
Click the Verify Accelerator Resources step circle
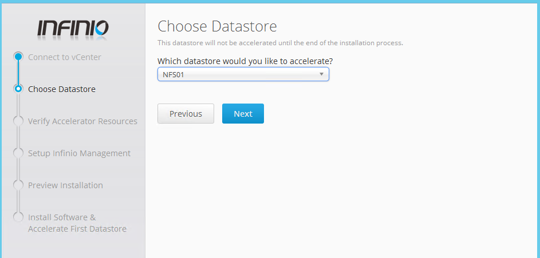[18, 121]
